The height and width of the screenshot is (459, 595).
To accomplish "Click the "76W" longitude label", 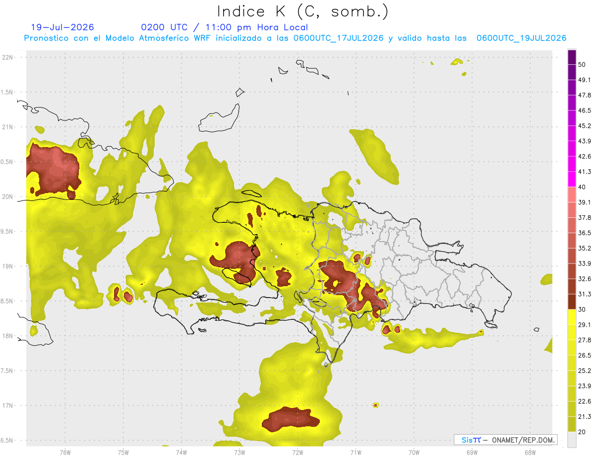I will (x=65, y=452).
